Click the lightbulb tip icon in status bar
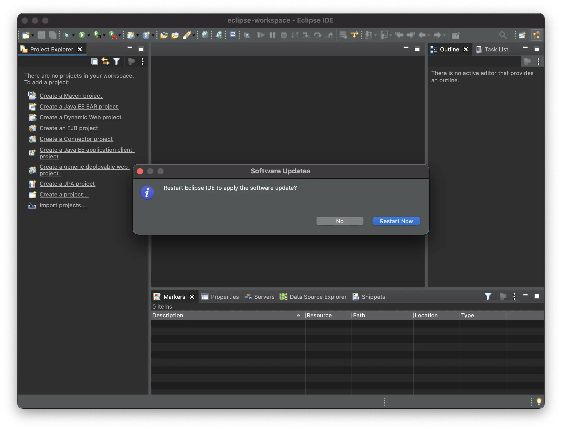The height and width of the screenshot is (430, 562). (539, 401)
